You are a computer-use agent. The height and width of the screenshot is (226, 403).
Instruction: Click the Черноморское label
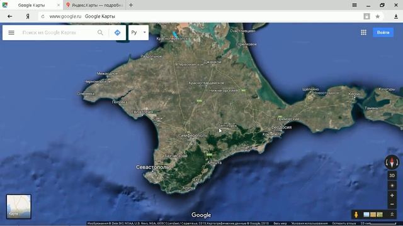[x=98, y=82]
